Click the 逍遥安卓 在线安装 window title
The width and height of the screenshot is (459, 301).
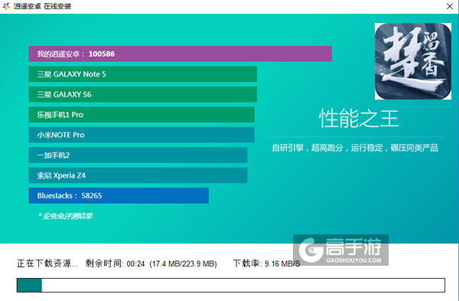(42, 6)
